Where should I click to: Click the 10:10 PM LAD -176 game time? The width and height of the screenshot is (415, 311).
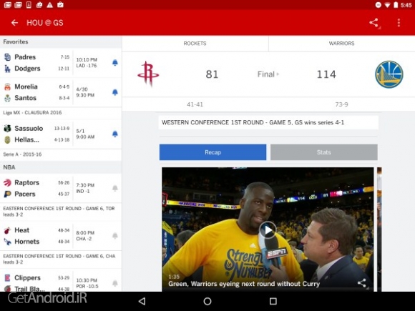87,63
